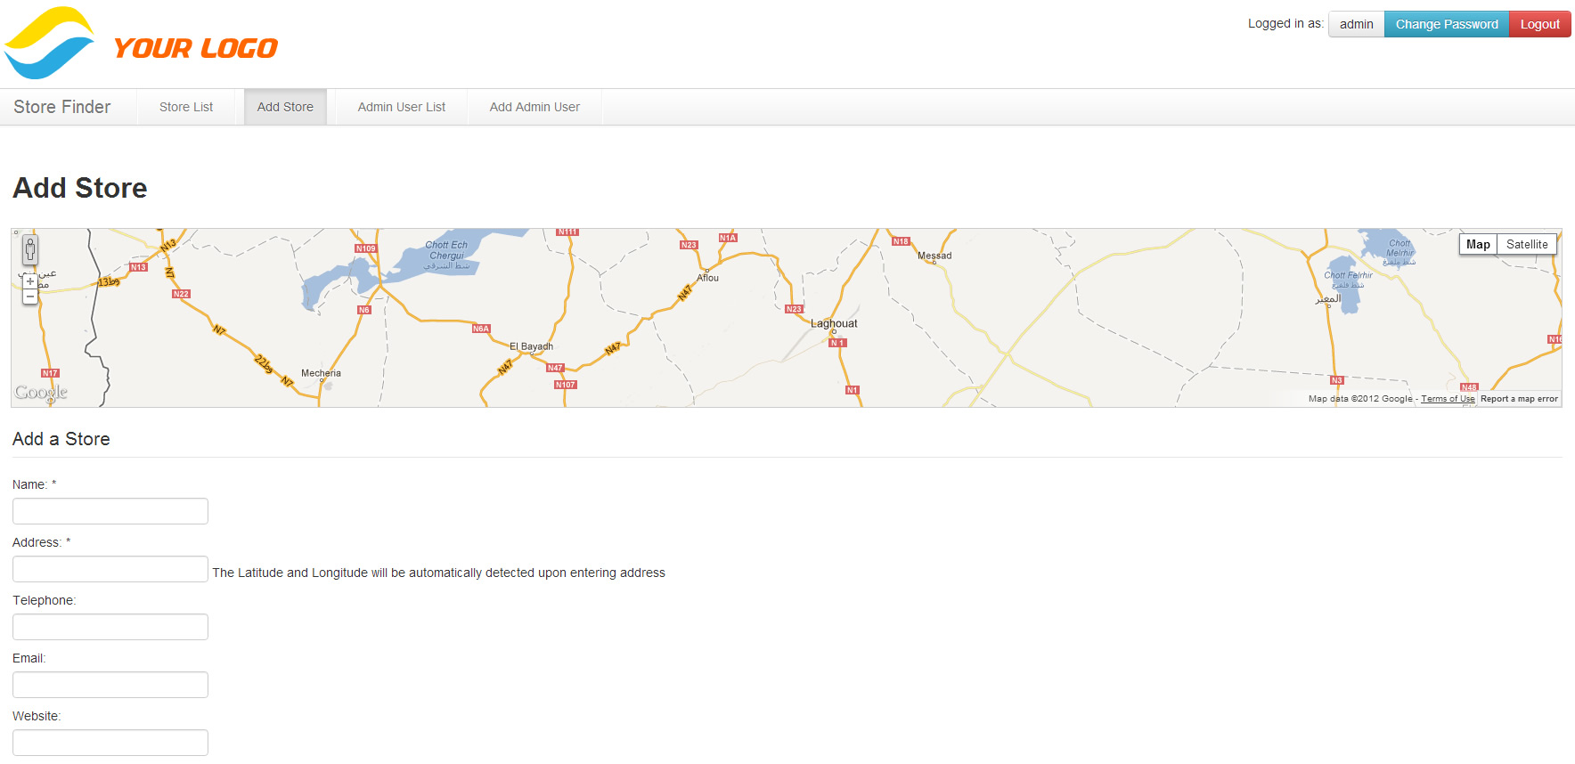Image resolution: width=1575 pixels, height=764 pixels.
Task: Click the Google logo on the map
Action: tap(41, 393)
